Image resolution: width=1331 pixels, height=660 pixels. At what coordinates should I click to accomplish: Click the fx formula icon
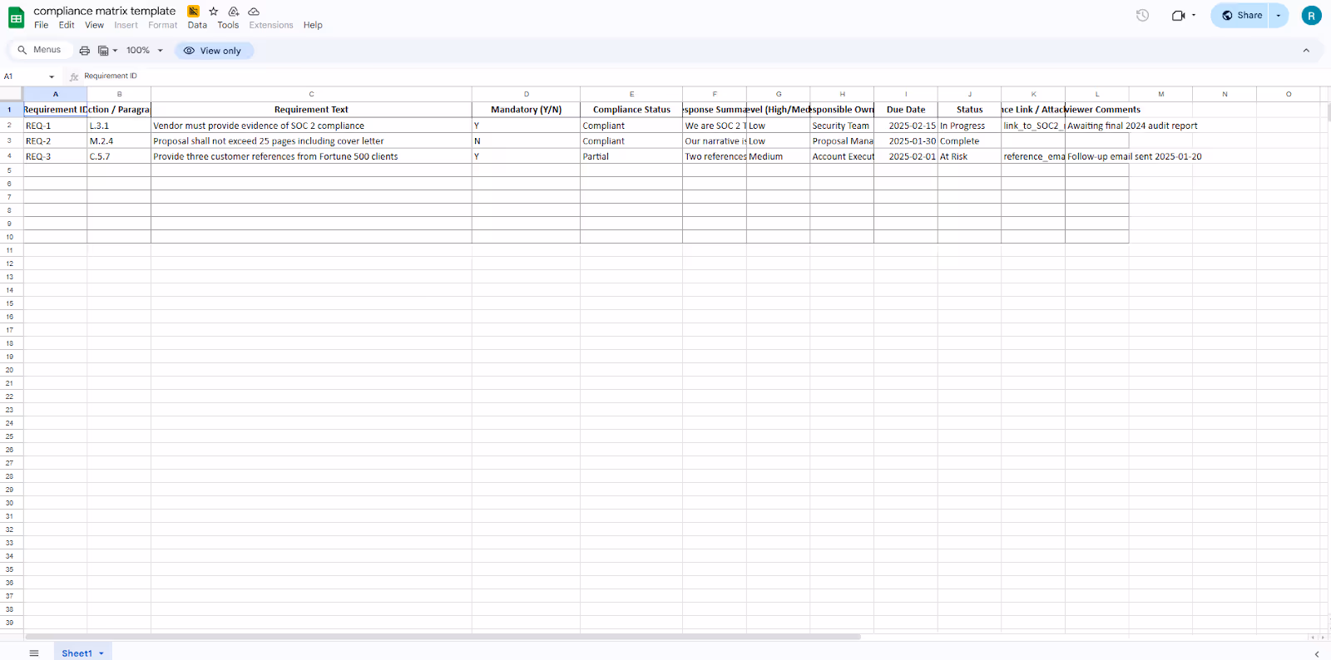click(x=74, y=76)
